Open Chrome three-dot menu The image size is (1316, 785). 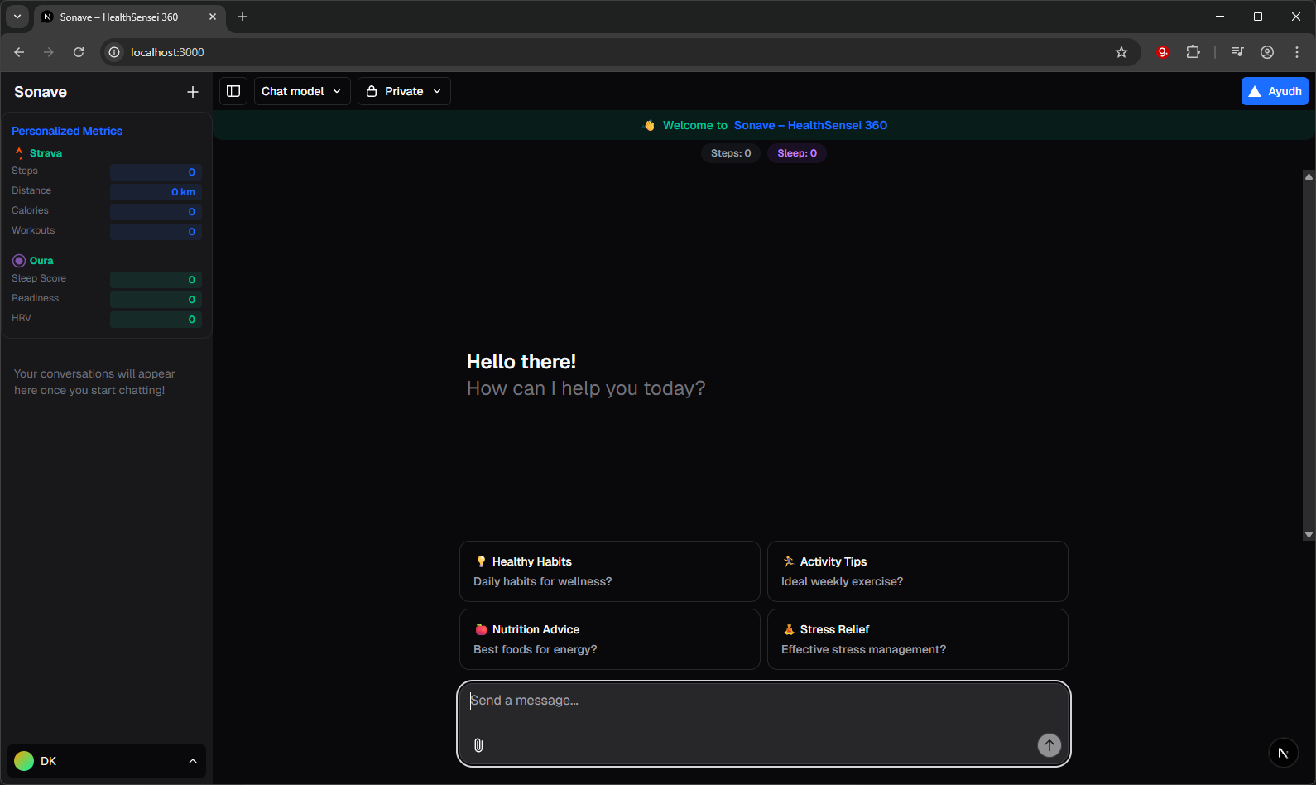click(x=1297, y=52)
